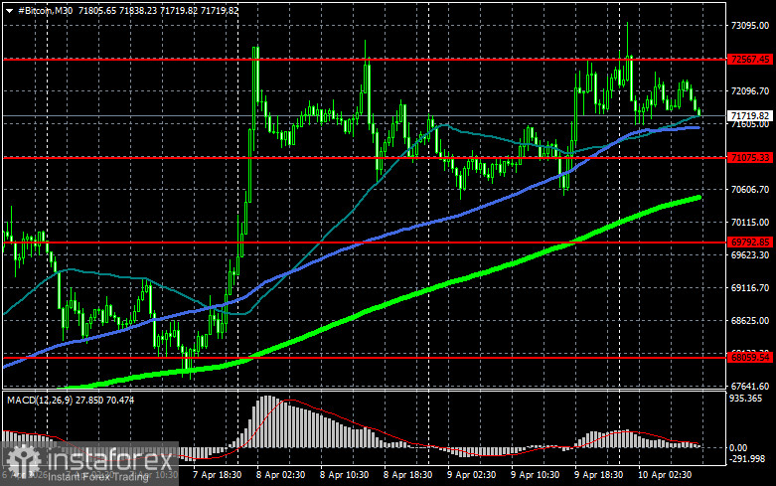Select the red 68059.54 price label
Image resolution: width=776 pixels, height=486 pixels.
[x=751, y=357]
